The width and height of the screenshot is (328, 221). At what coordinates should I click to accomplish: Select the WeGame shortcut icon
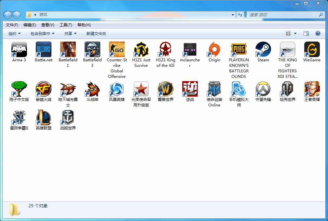(x=312, y=50)
